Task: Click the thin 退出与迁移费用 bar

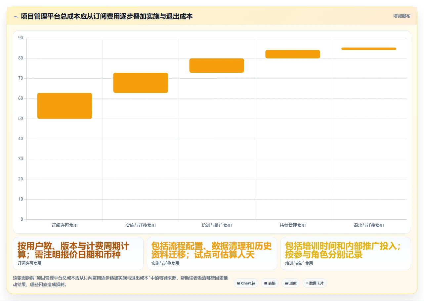Action: pyautogui.click(x=369, y=49)
